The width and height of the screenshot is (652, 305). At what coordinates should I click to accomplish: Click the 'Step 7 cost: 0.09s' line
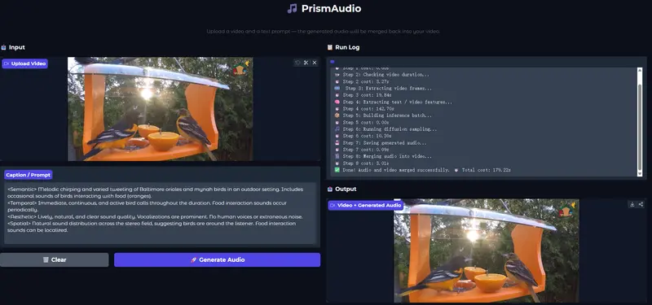366,150
